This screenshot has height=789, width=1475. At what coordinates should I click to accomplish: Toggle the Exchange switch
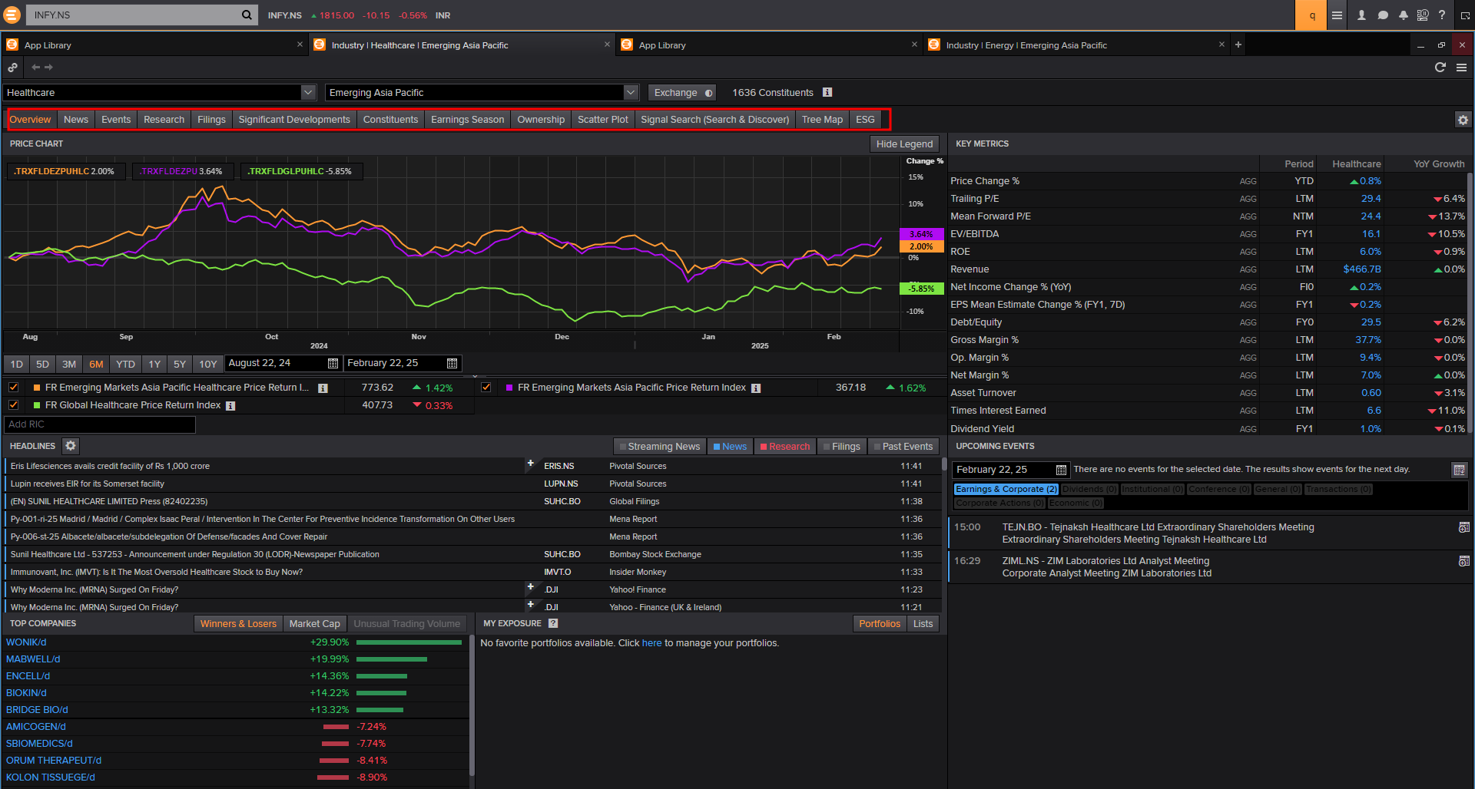coord(708,93)
